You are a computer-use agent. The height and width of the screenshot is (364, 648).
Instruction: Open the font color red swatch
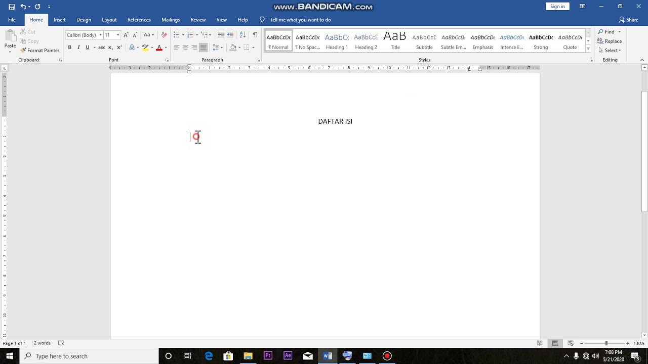click(159, 48)
